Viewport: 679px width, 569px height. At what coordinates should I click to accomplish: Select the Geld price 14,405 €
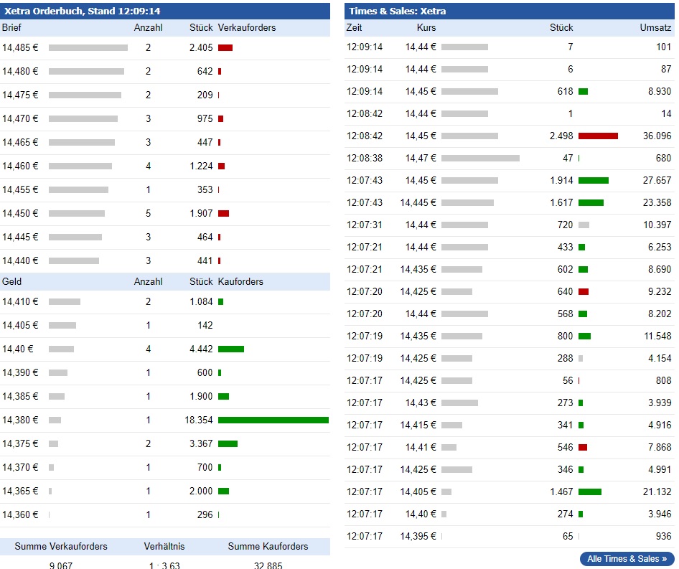pos(20,325)
